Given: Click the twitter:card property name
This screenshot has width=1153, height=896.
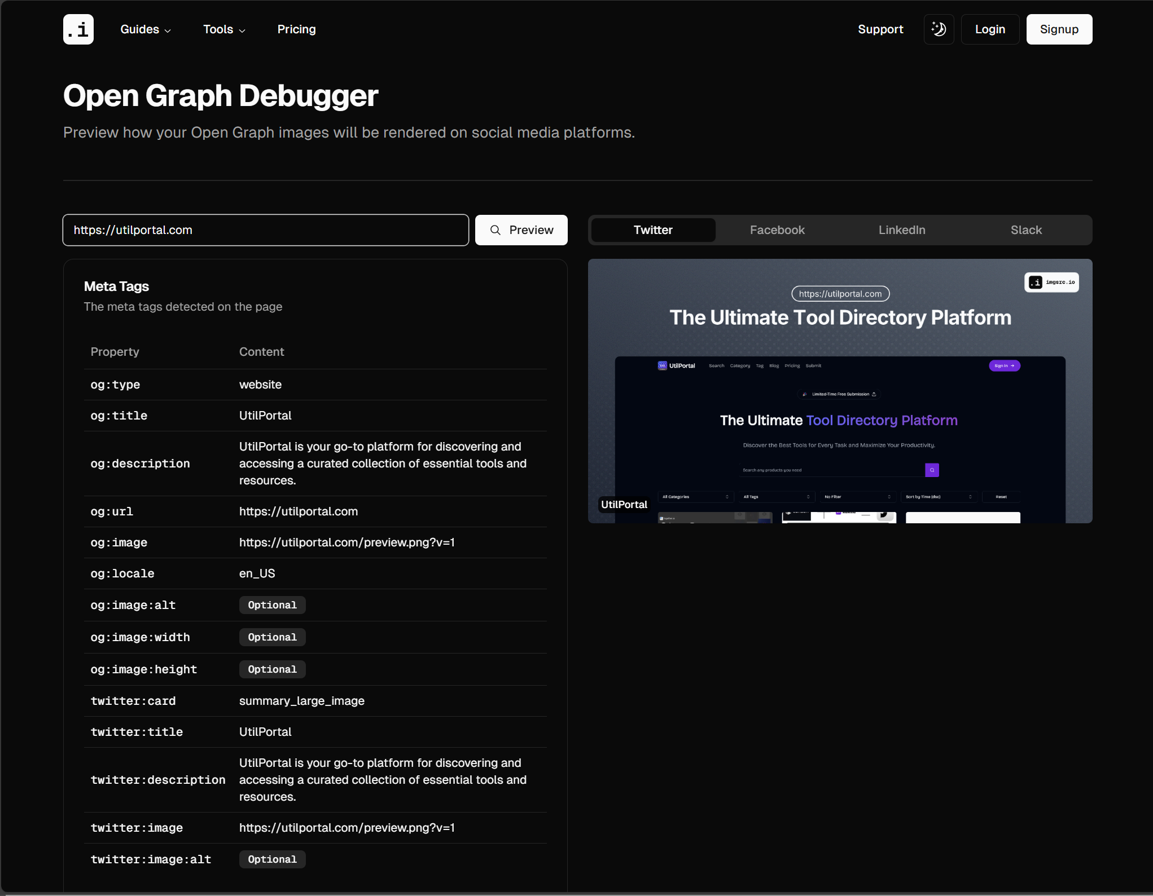Looking at the screenshot, I should tap(133, 701).
